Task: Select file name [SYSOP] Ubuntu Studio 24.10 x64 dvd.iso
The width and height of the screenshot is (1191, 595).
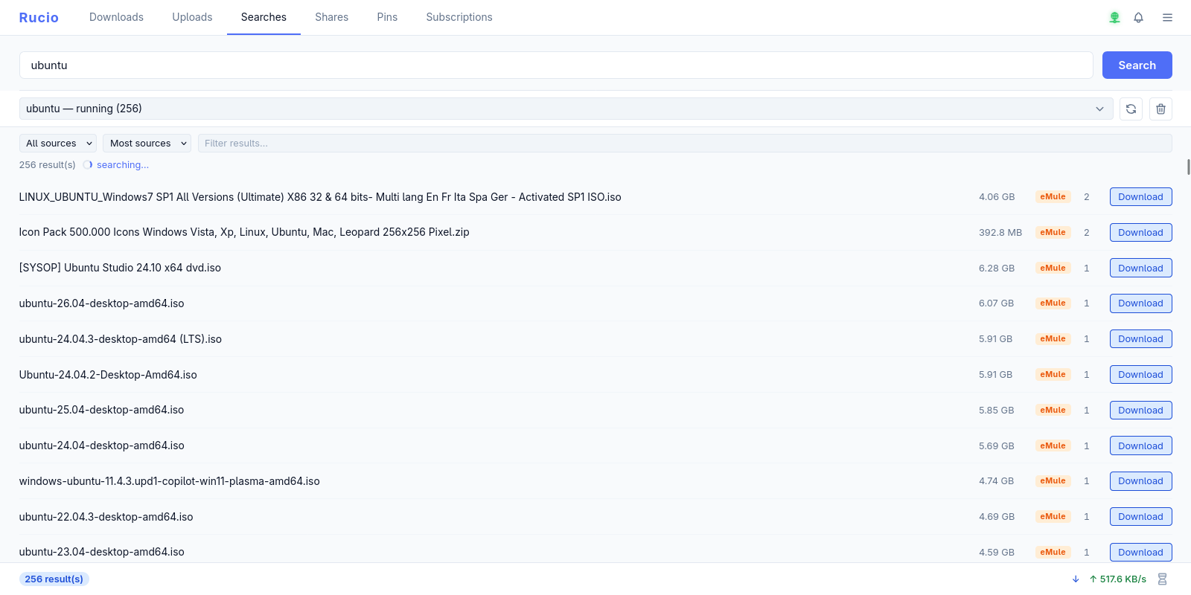Action: 120,268
